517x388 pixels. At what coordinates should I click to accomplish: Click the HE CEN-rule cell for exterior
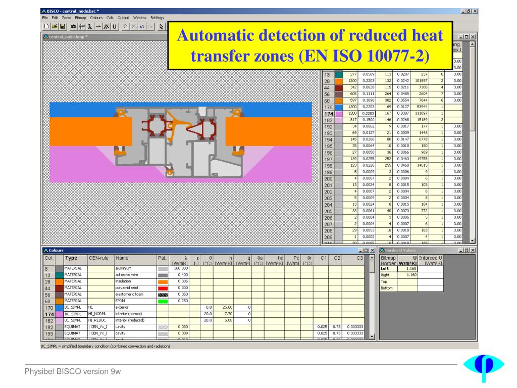click(x=100, y=308)
